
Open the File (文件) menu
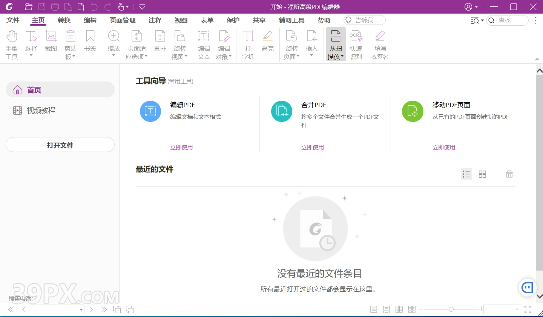point(13,20)
